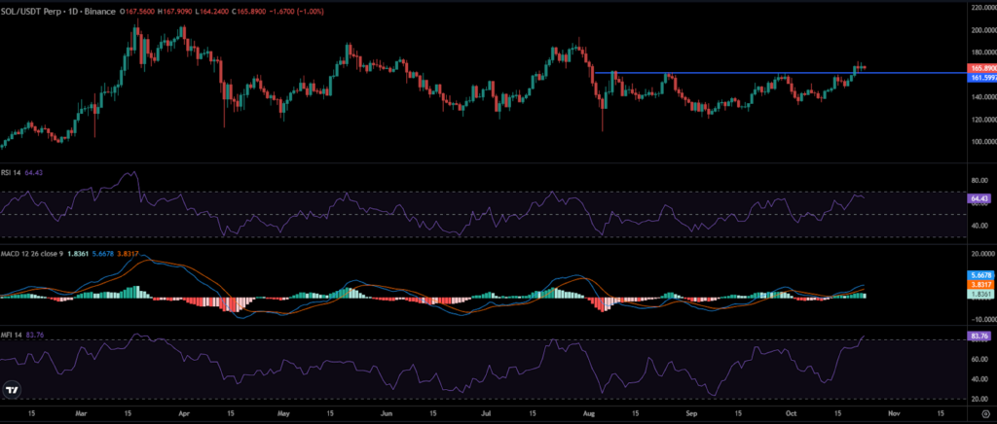Image resolution: width=997 pixels, height=424 pixels.
Task: Click the Jun label on time axis
Action: pos(385,412)
